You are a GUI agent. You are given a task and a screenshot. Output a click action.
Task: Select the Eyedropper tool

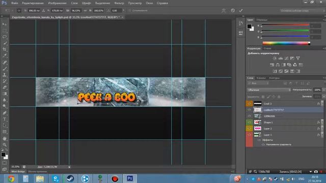pos(5,55)
